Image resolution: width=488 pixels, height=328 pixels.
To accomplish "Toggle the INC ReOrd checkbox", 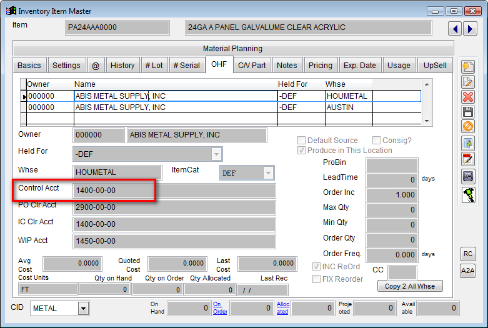I will click(x=317, y=267).
